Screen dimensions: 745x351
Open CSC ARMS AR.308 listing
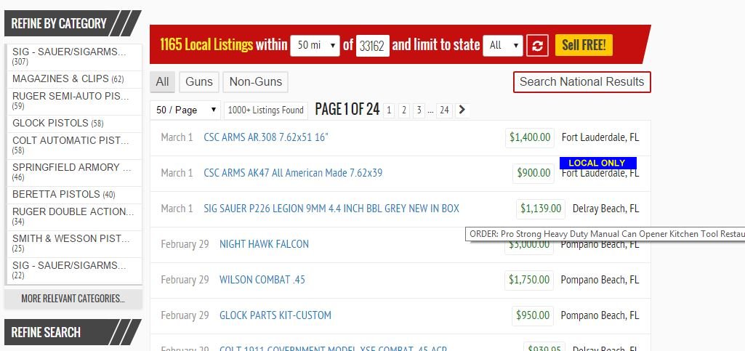click(x=266, y=137)
